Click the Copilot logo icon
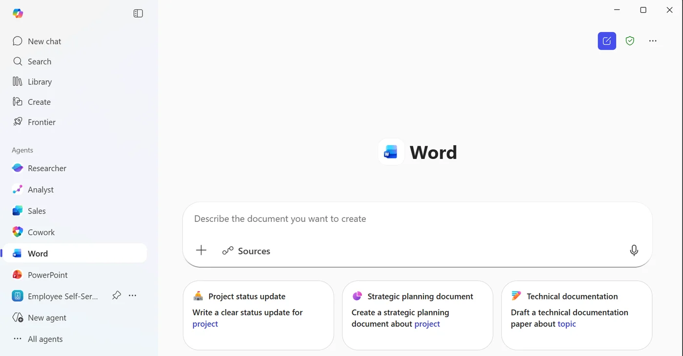Viewport: 683px width, 356px height. 18,14
